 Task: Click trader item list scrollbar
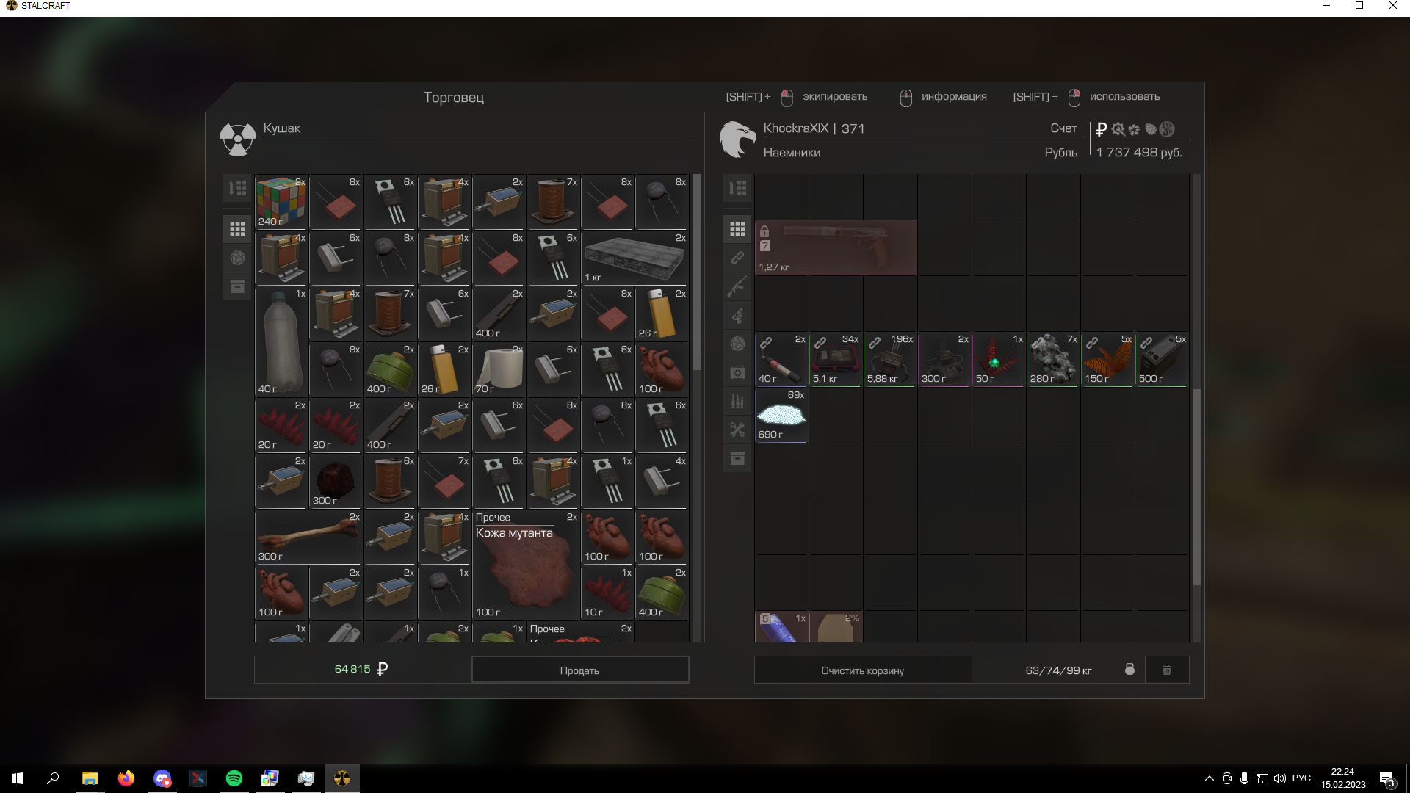coord(697,272)
